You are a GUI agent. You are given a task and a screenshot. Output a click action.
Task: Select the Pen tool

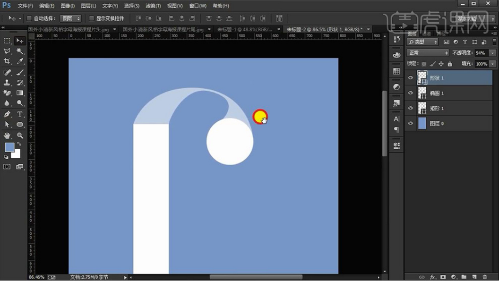click(7, 114)
